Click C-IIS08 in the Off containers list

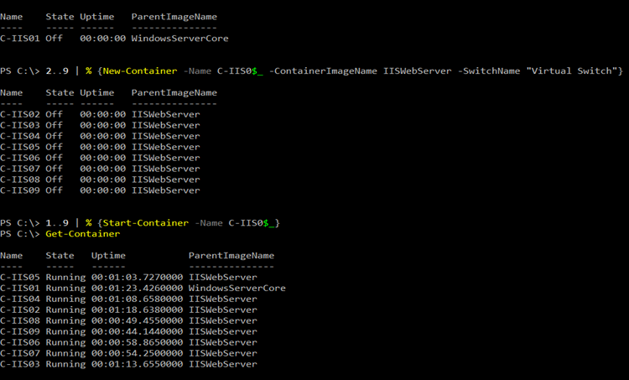(19, 180)
